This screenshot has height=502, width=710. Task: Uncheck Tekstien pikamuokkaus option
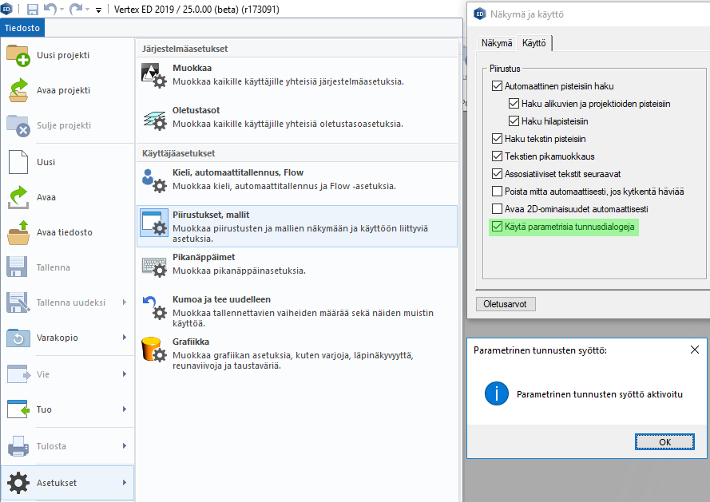[498, 156]
